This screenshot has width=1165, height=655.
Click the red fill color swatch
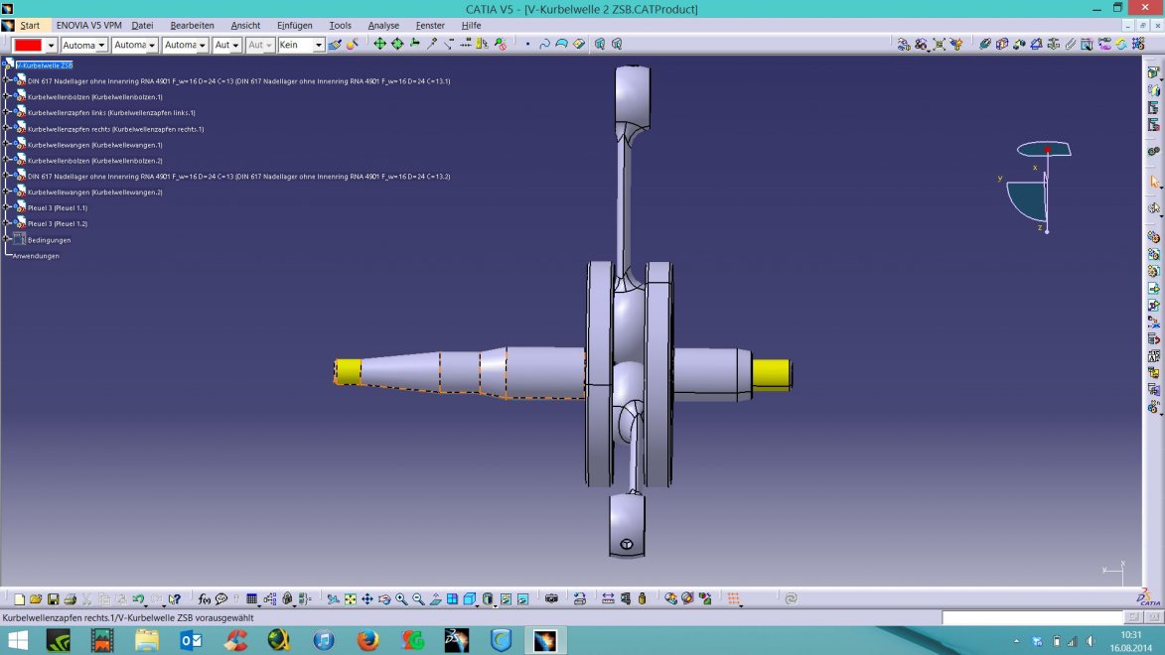pos(28,45)
